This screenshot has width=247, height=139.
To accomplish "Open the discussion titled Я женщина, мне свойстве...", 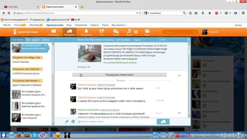I will point(27,71).
